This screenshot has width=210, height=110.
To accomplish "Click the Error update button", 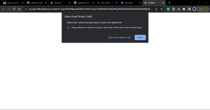I will 202,9.
